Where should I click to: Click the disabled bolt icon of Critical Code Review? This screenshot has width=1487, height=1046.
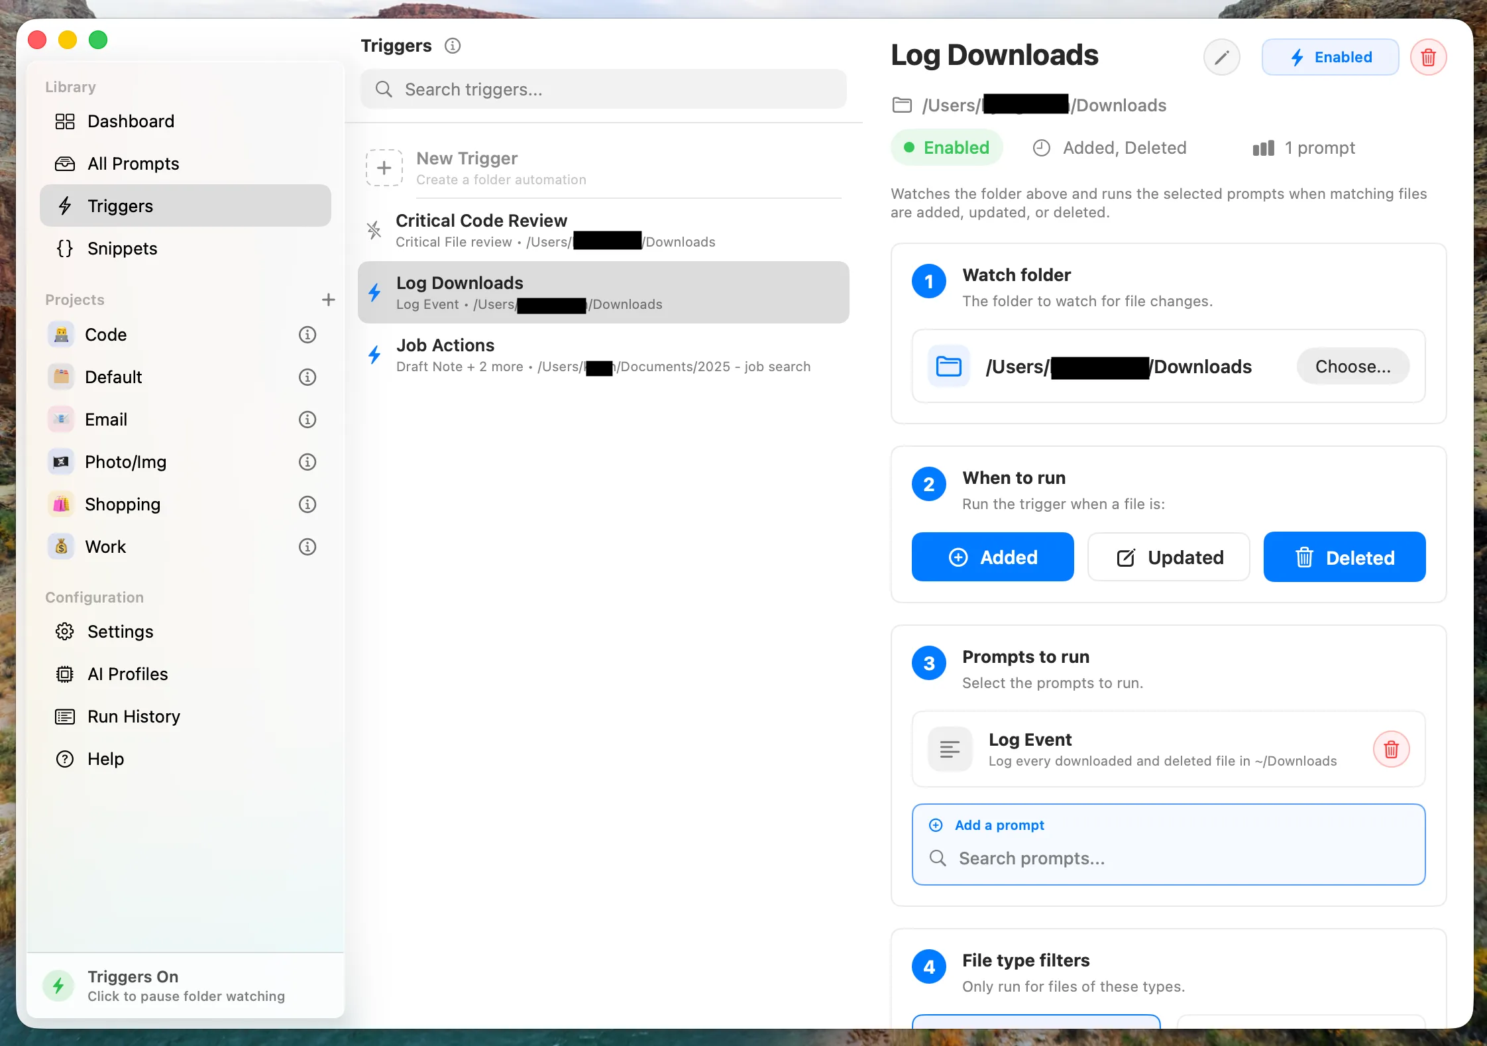tap(374, 230)
